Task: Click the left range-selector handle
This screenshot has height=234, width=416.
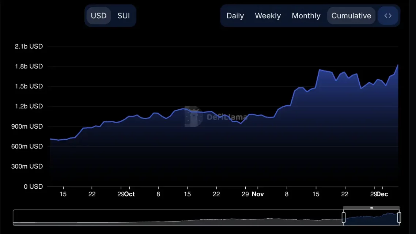Action: click(344, 216)
